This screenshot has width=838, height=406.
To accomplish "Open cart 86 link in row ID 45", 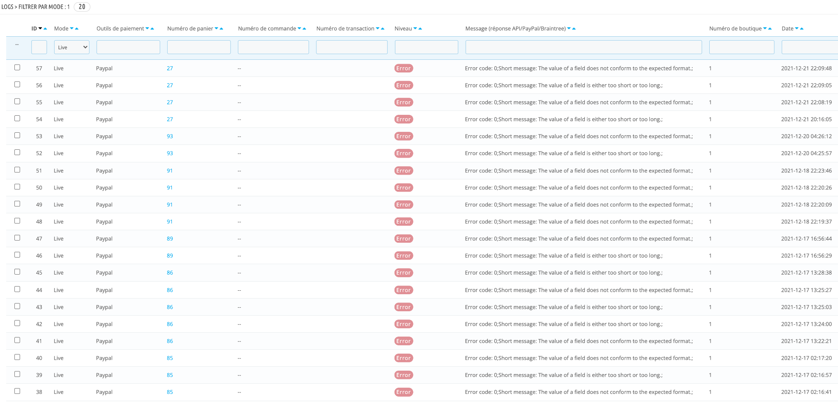I will pos(170,273).
